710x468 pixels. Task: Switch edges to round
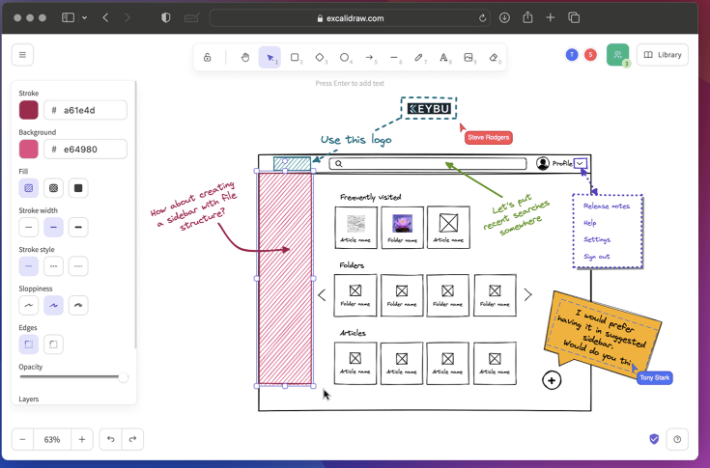54,344
